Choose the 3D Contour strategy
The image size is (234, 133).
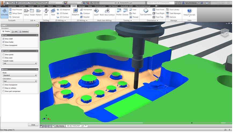click(x=85, y=13)
